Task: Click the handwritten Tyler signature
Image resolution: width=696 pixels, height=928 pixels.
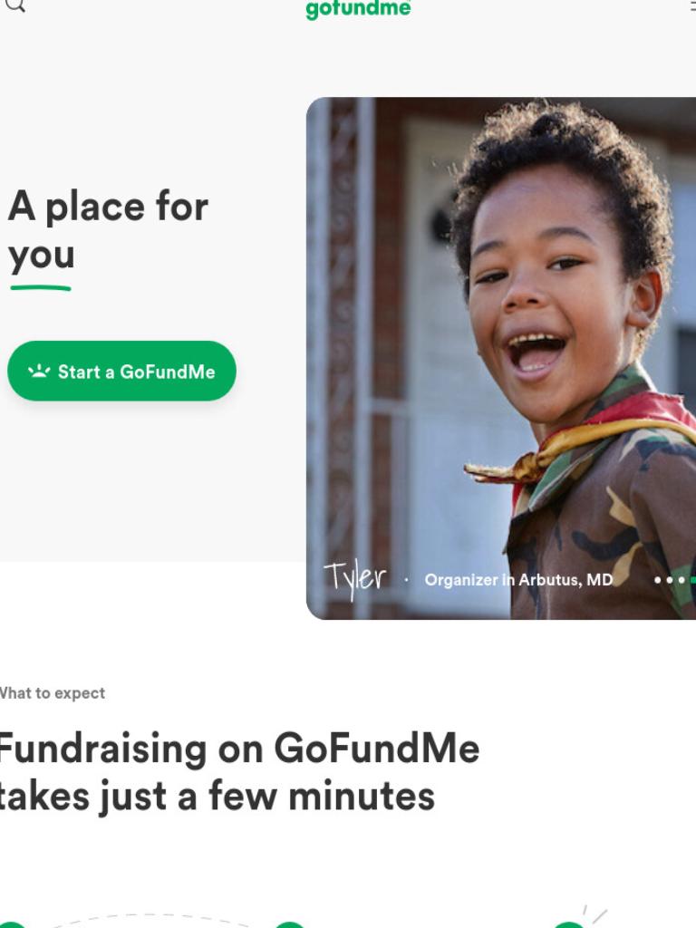Action: (355, 579)
